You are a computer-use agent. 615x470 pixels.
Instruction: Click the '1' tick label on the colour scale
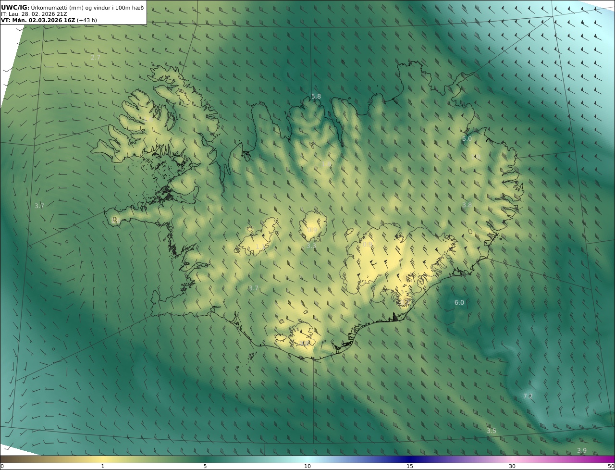[x=103, y=466]
